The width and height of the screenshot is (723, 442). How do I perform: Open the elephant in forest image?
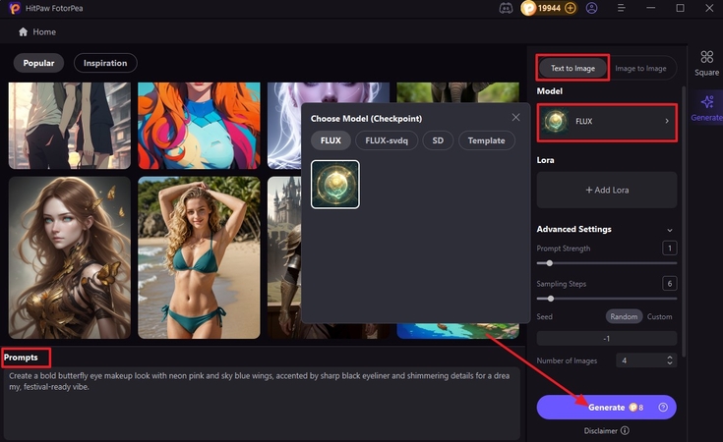457,92
